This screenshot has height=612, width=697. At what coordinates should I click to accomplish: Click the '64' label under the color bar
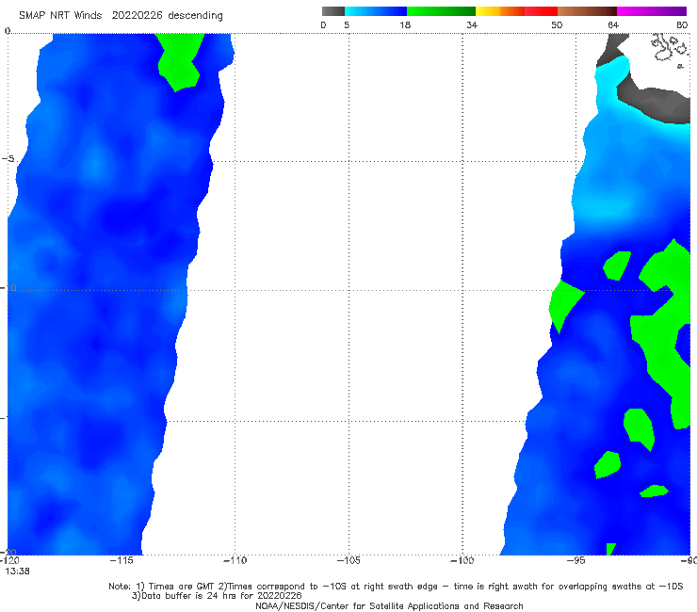click(613, 24)
